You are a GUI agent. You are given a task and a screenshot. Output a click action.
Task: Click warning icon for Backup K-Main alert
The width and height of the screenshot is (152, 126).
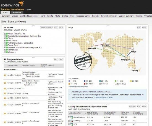[5, 83]
